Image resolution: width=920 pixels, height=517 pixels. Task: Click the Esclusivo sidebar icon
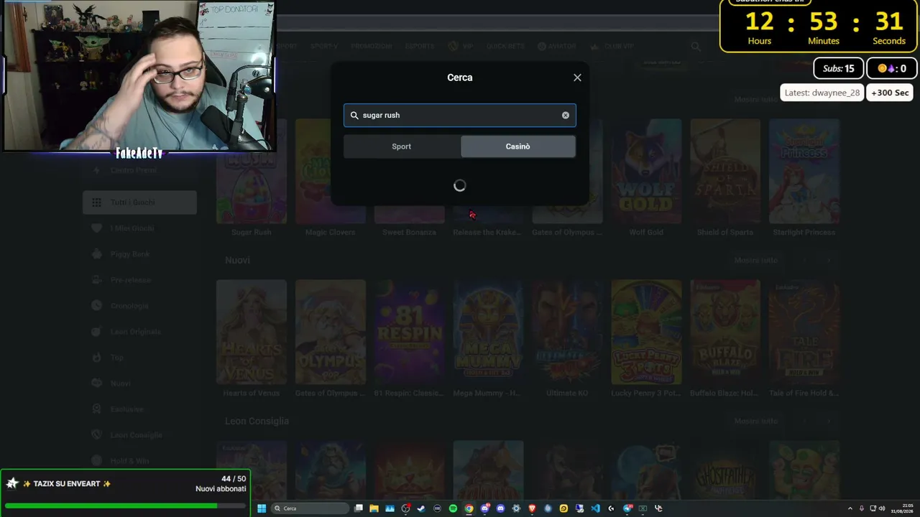tap(96, 409)
